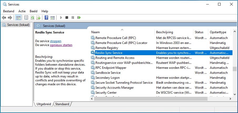Click the Refresh toolbar icon
This screenshot has height=113, width=238.
(x=32, y=18)
